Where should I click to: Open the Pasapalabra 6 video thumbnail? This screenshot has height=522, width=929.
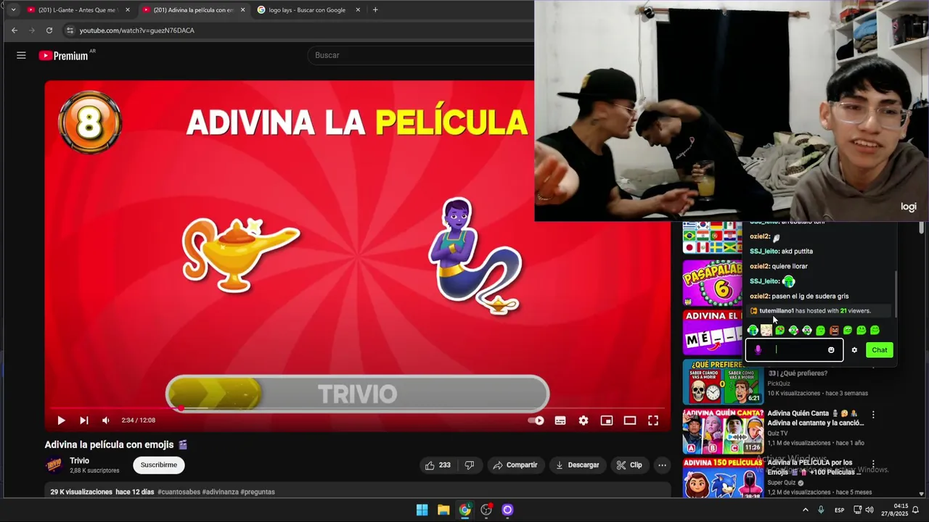click(x=712, y=283)
